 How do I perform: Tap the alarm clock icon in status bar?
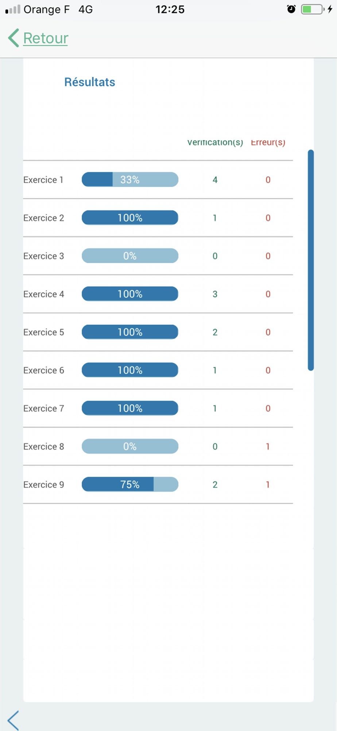coord(291,9)
